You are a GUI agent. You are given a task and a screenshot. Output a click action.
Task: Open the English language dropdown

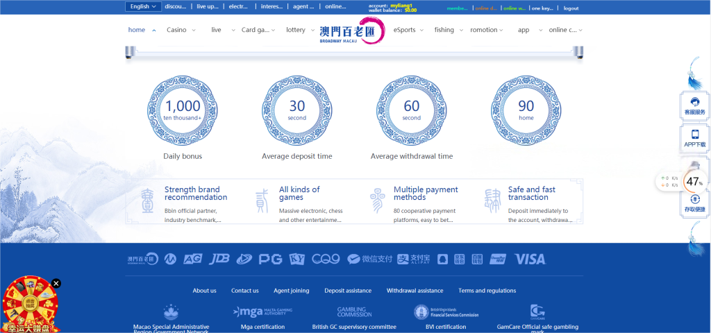tap(144, 7)
